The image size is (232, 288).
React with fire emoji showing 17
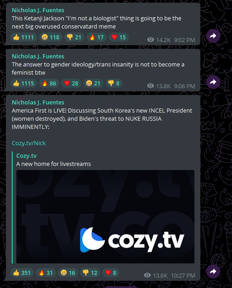96,37
